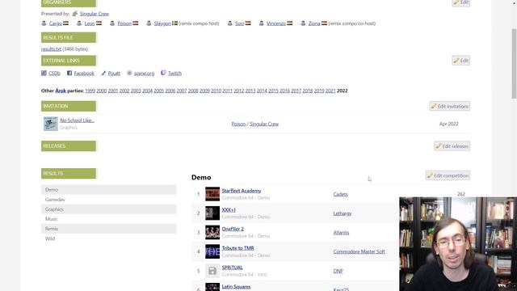Select the Gamedev results category
Viewport: 517px width, 291px height.
(x=109, y=200)
